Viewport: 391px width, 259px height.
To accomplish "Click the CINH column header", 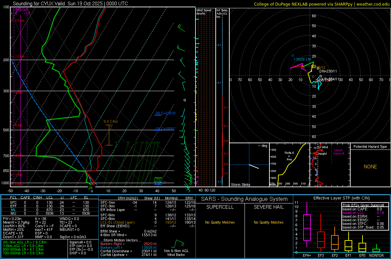I will [38, 197].
